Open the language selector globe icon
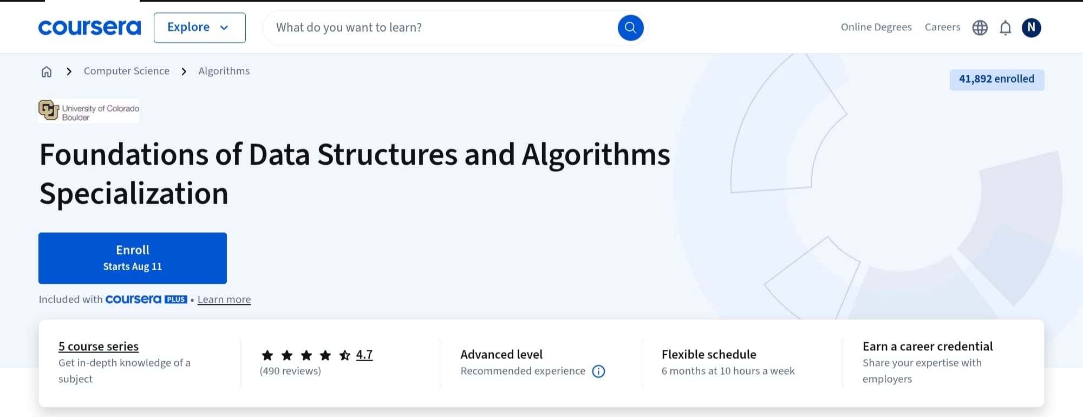Image resolution: width=1083 pixels, height=417 pixels. point(979,27)
